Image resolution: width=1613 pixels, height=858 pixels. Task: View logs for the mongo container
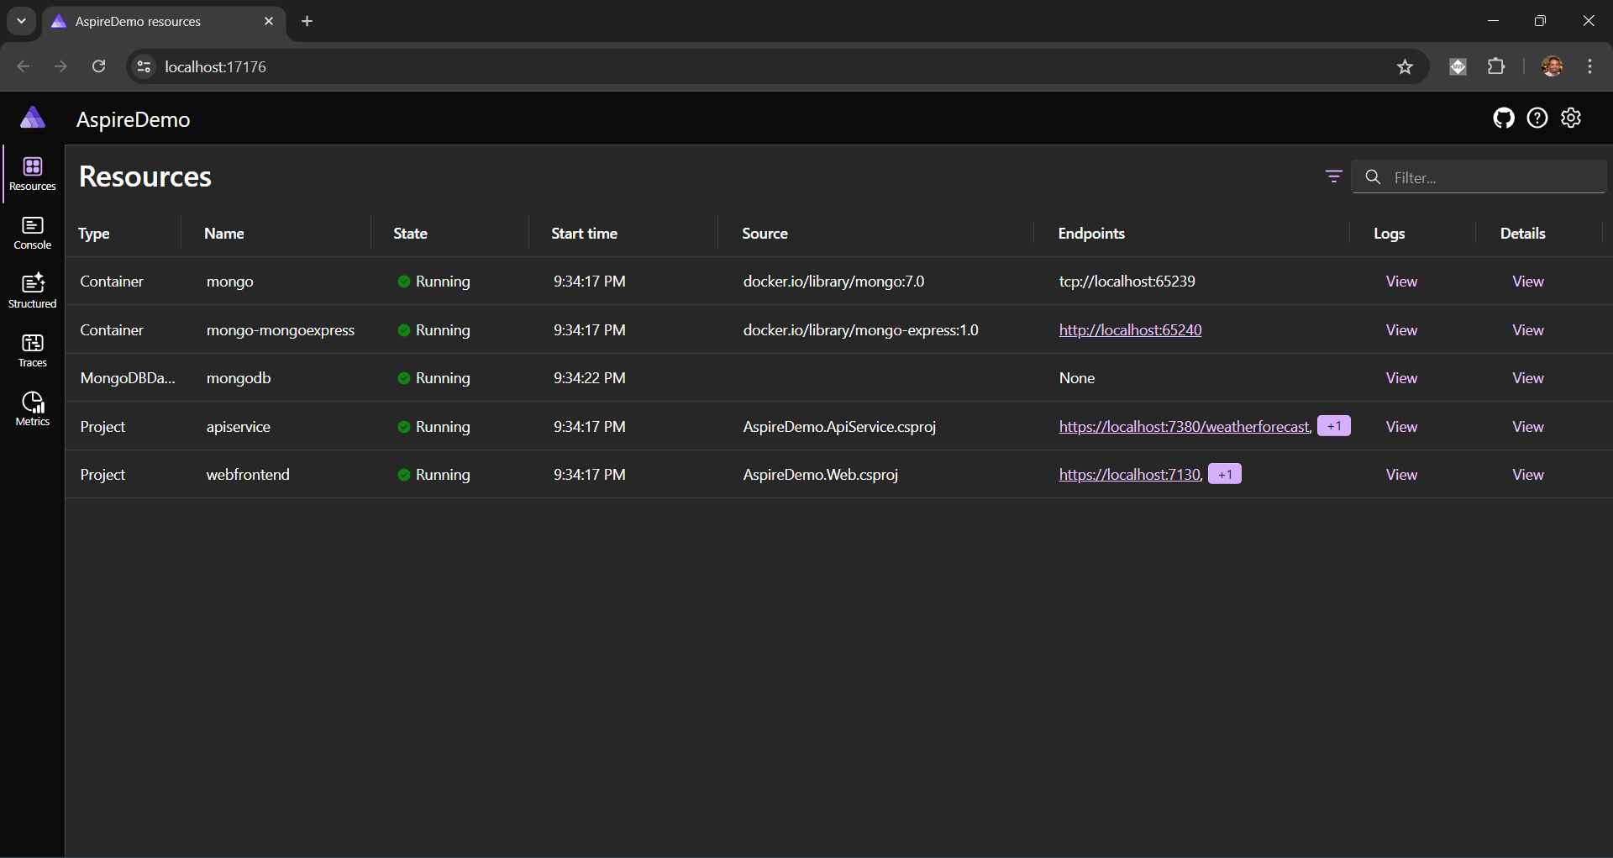point(1401,282)
